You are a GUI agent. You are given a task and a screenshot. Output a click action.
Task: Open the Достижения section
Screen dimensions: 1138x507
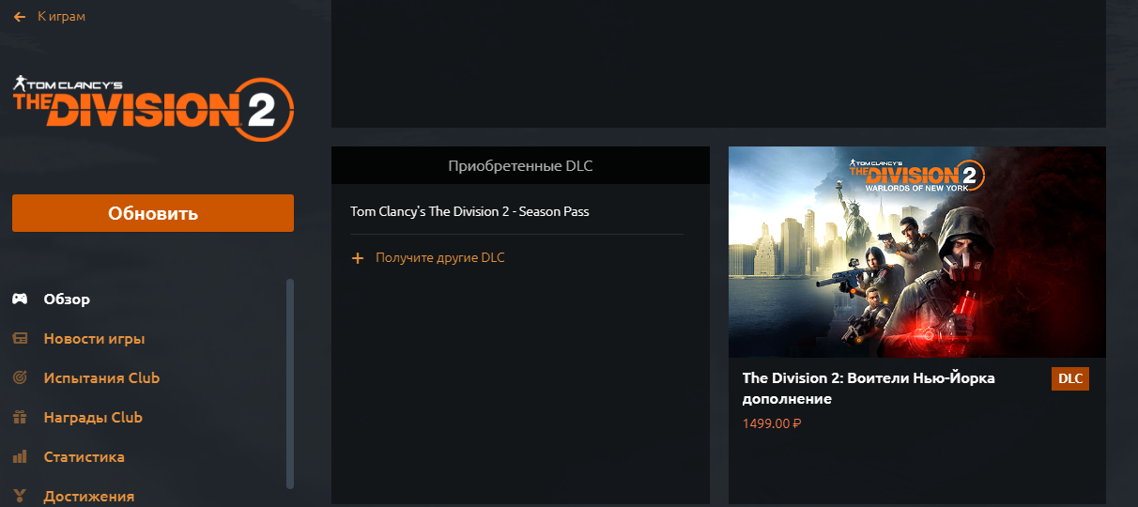pyautogui.click(x=88, y=497)
